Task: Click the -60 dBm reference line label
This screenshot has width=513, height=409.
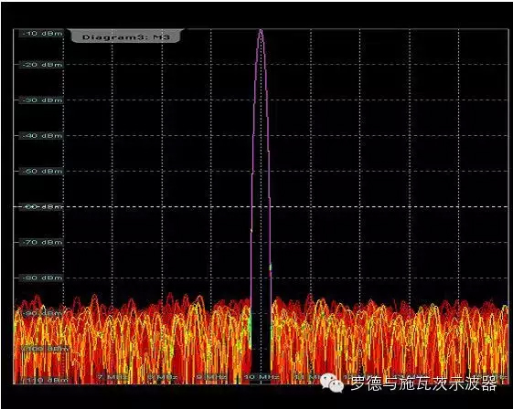Action: pyautogui.click(x=42, y=207)
